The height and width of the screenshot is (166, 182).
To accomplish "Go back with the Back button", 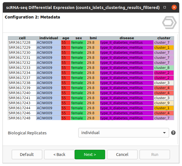I will pos(59,155).
